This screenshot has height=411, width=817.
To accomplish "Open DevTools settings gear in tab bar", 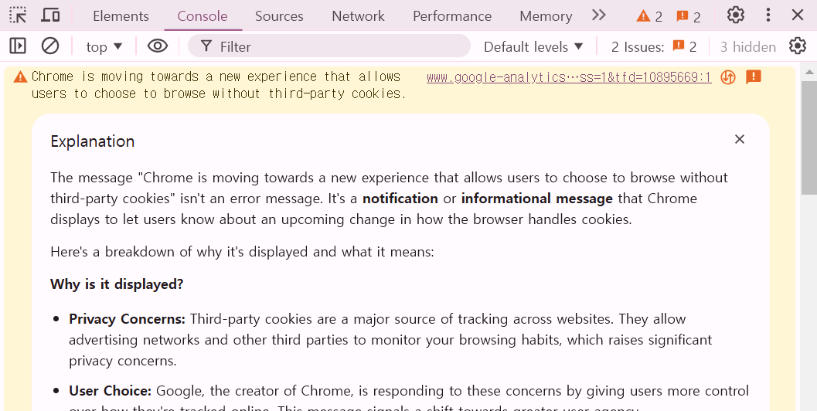I will click(x=736, y=15).
